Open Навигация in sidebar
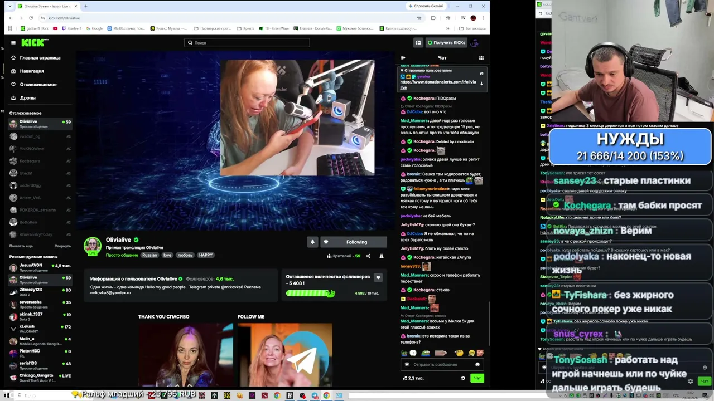Image resolution: width=714 pixels, height=401 pixels. 32,71
